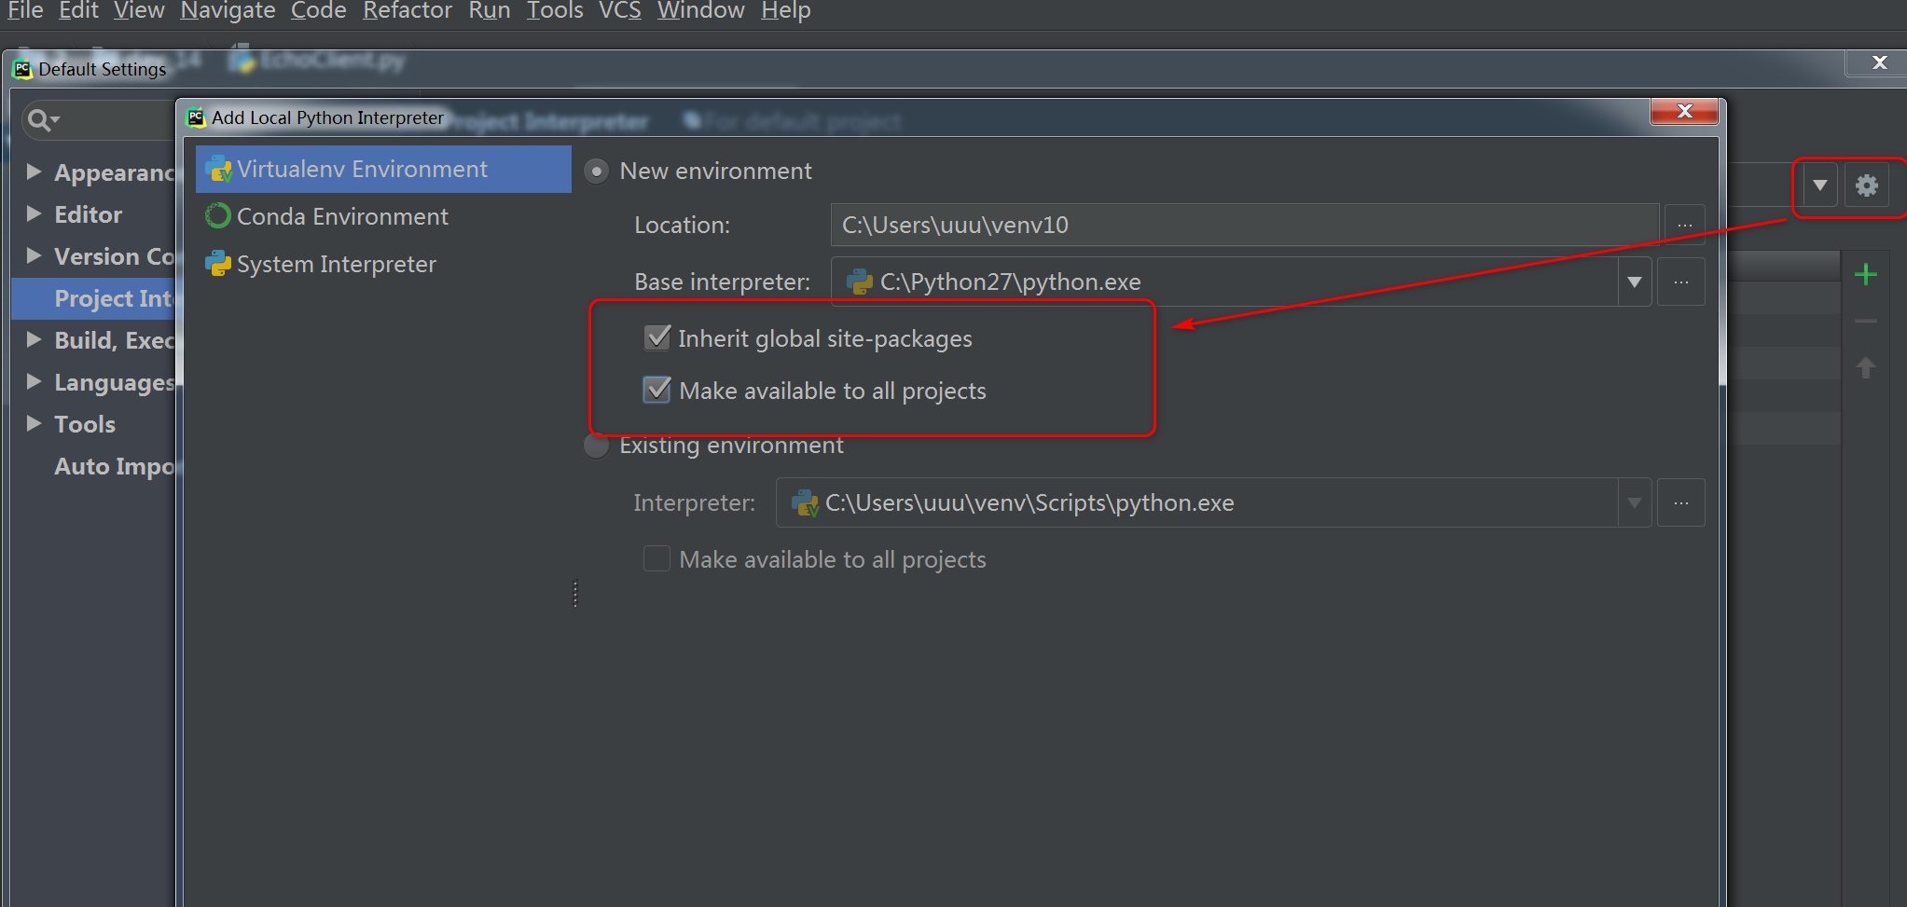This screenshot has width=1907, height=907.
Task: Open the Project Interpreter dropdown beside the gear
Action: 1819,186
